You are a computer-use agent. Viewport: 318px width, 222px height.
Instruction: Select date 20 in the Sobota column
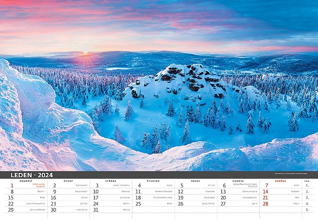[x=223, y=198]
